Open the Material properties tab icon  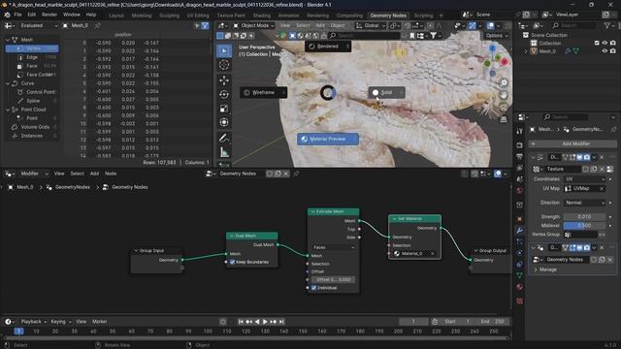pyautogui.click(x=520, y=287)
